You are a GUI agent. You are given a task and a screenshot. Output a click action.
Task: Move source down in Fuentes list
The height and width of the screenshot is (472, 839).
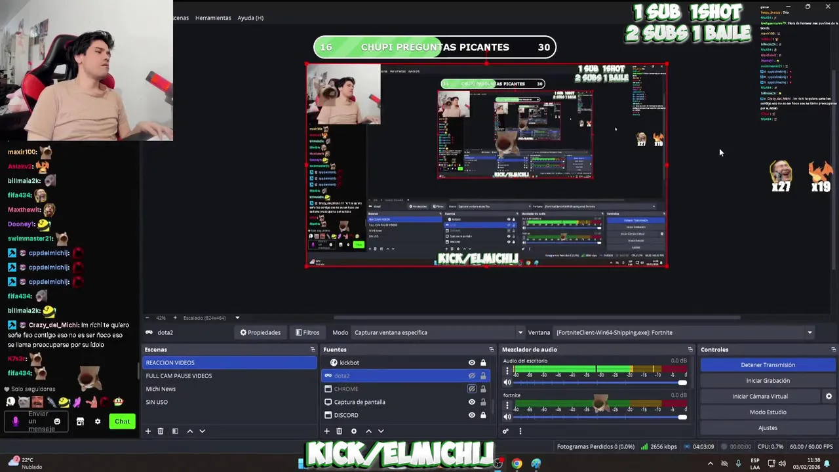point(381,431)
